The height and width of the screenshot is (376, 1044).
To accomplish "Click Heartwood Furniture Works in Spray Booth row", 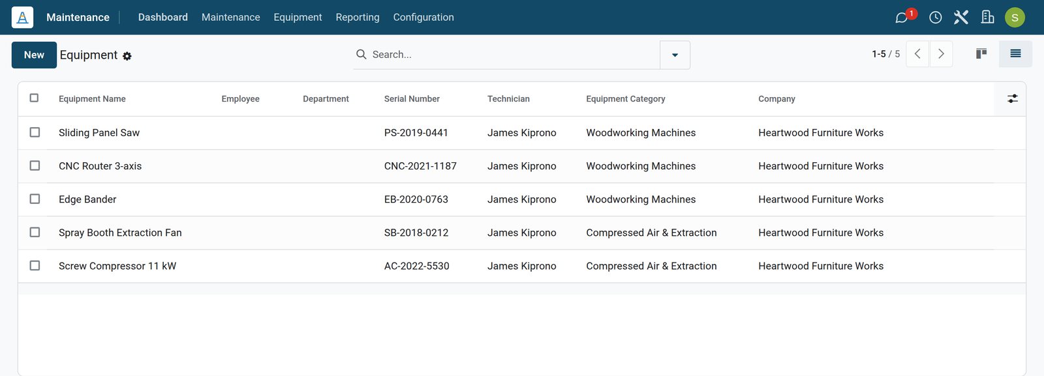I will (x=821, y=233).
